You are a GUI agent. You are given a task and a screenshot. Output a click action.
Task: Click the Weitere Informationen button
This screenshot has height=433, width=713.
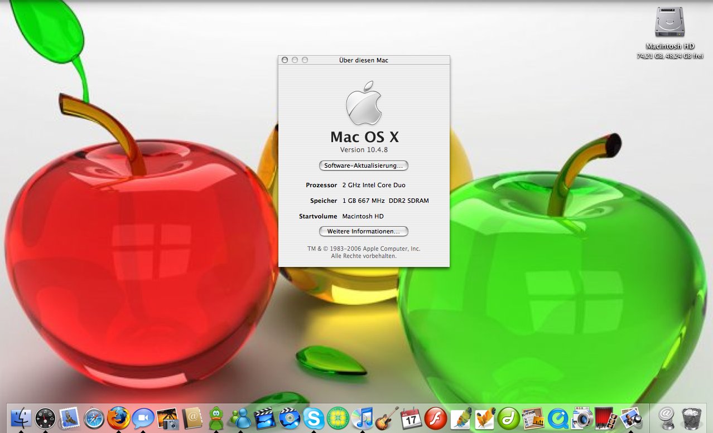(364, 231)
